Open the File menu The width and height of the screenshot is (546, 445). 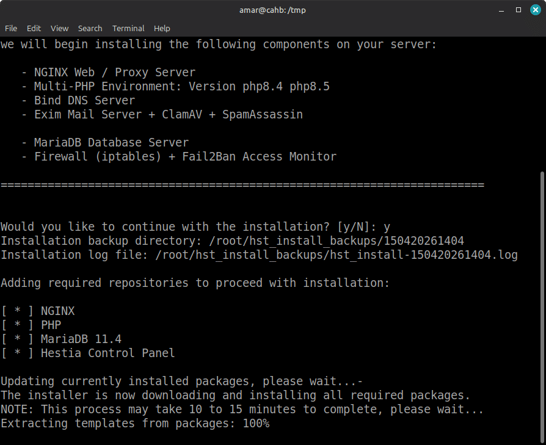(11, 29)
